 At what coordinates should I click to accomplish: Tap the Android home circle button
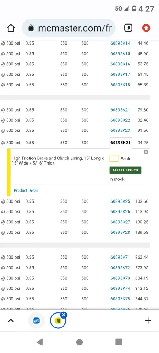coord(79,342)
